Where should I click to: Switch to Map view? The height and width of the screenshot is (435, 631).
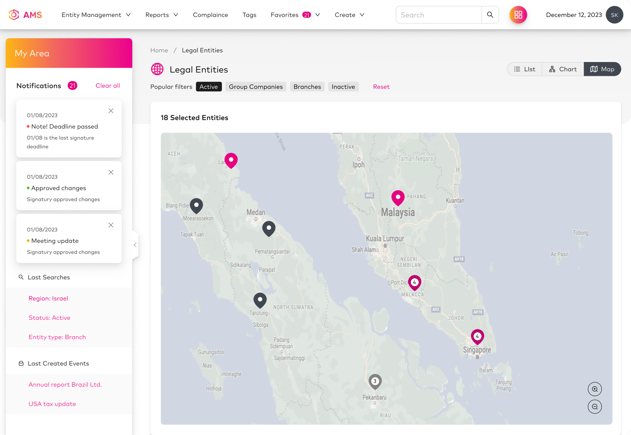[x=602, y=69]
